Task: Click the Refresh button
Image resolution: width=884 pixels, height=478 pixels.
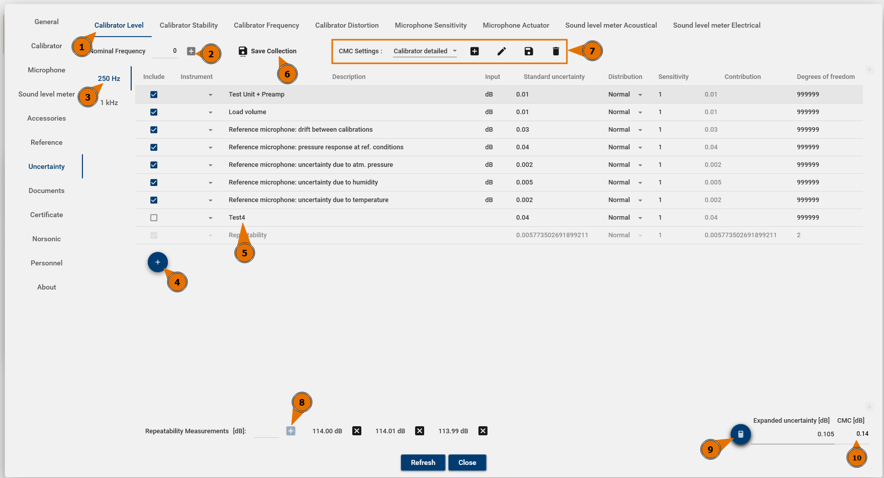Action: (x=423, y=462)
